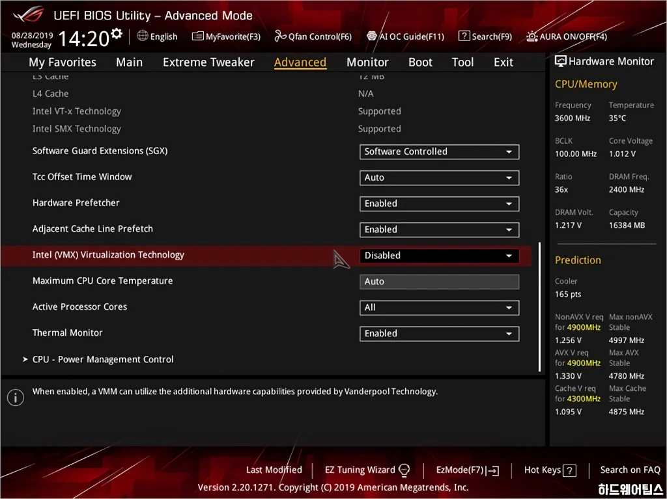Viewport: 667px width, 499px height.
Task: Click EZ Tuning Wizard lightbulb icon
Action: [404, 470]
